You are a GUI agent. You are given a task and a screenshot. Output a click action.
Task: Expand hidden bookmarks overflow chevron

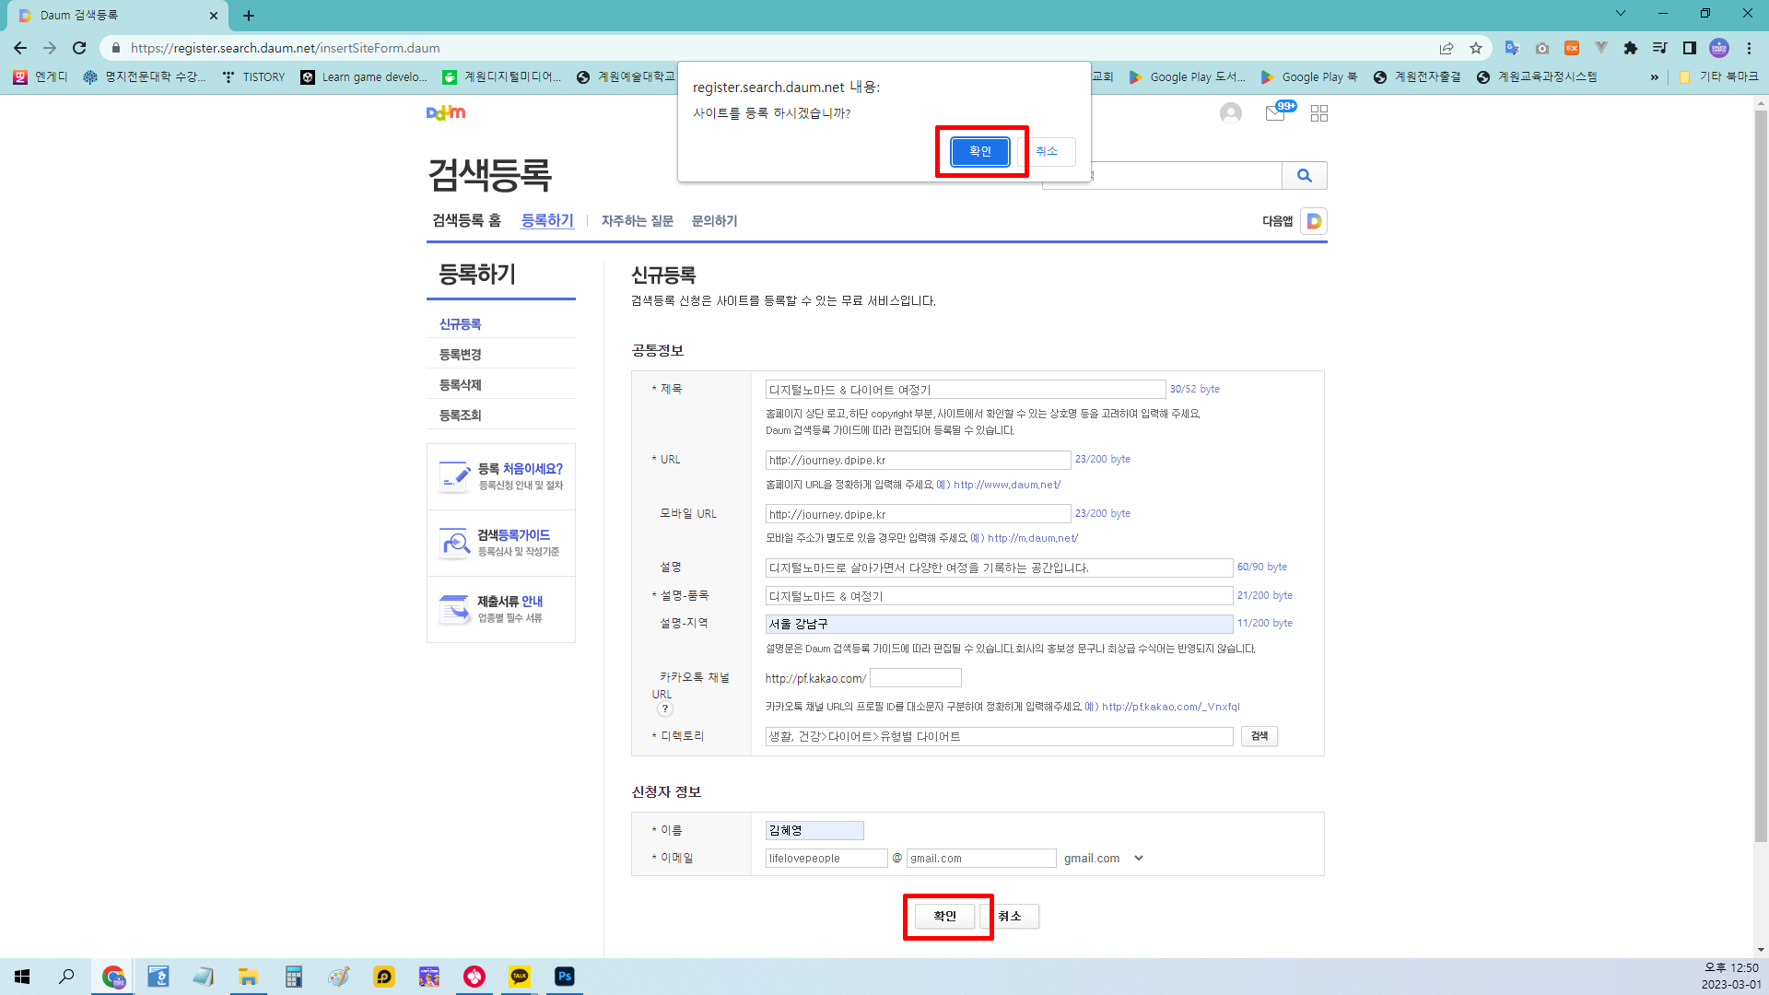pos(1654,77)
